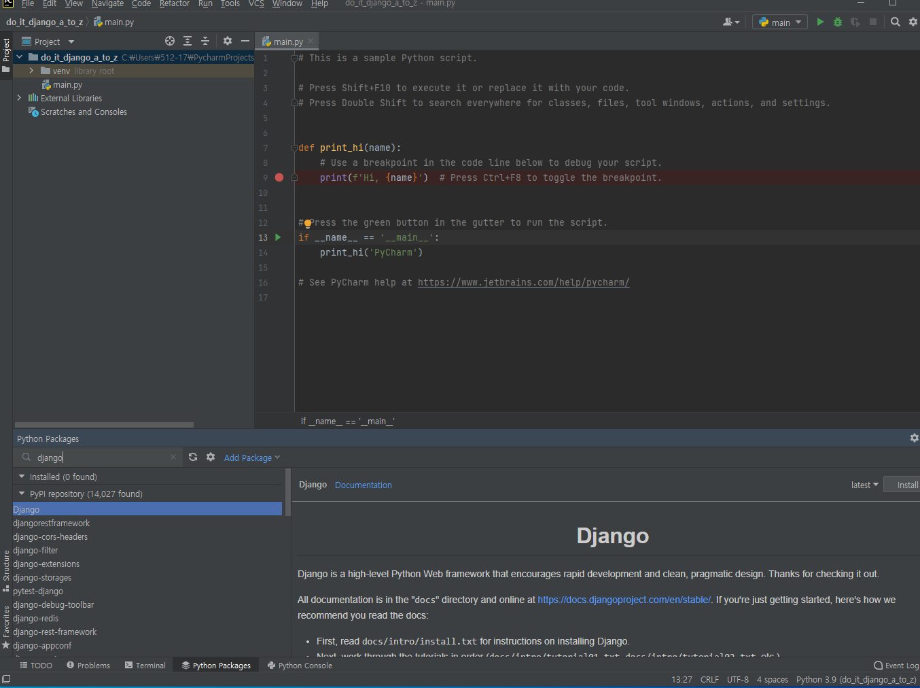The width and height of the screenshot is (920, 688).
Task: Click the yellow lightbulb intention icon on line 12
Action: point(308,223)
